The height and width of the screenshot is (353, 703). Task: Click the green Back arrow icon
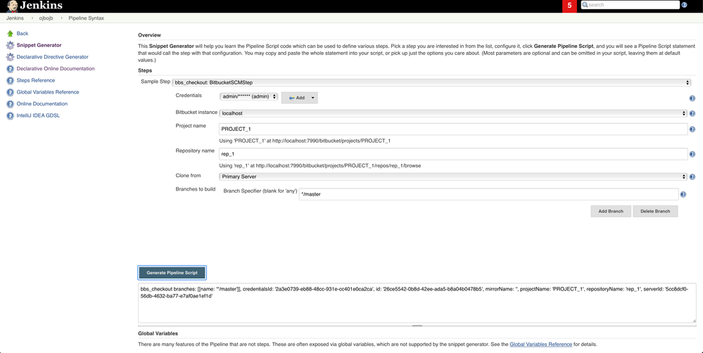tap(10, 34)
